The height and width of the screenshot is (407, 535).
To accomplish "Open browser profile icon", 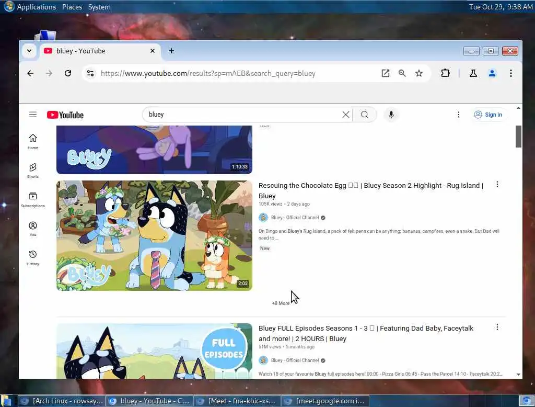I will click(x=492, y=73).
